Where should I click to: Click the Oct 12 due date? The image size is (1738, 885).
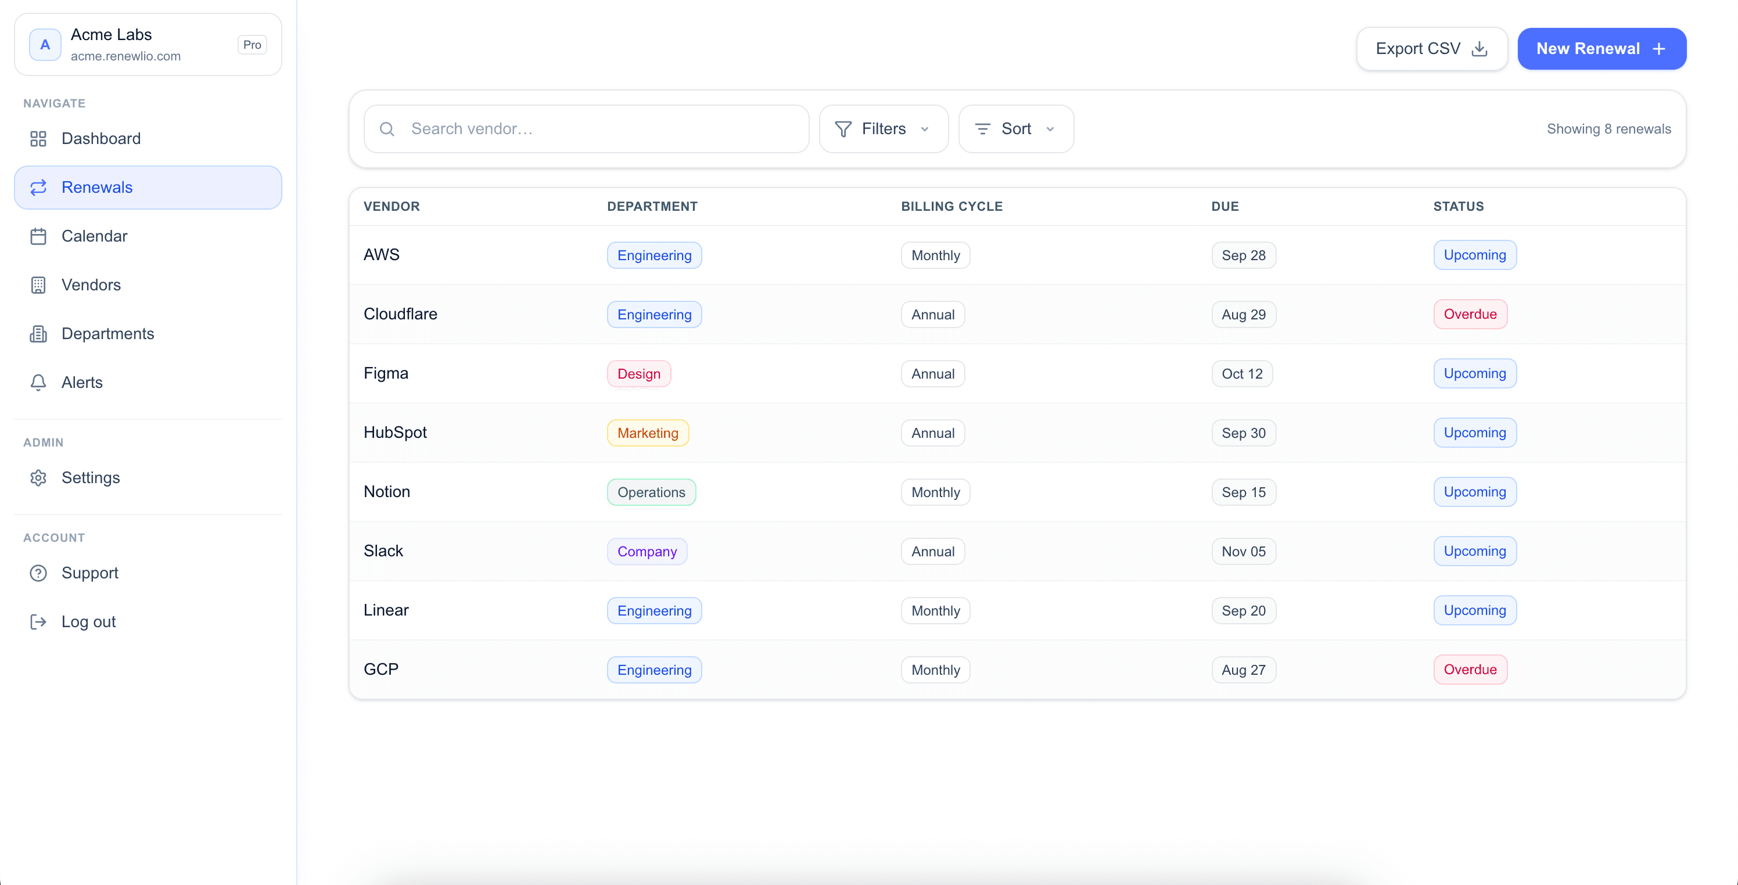(1242, 374)
